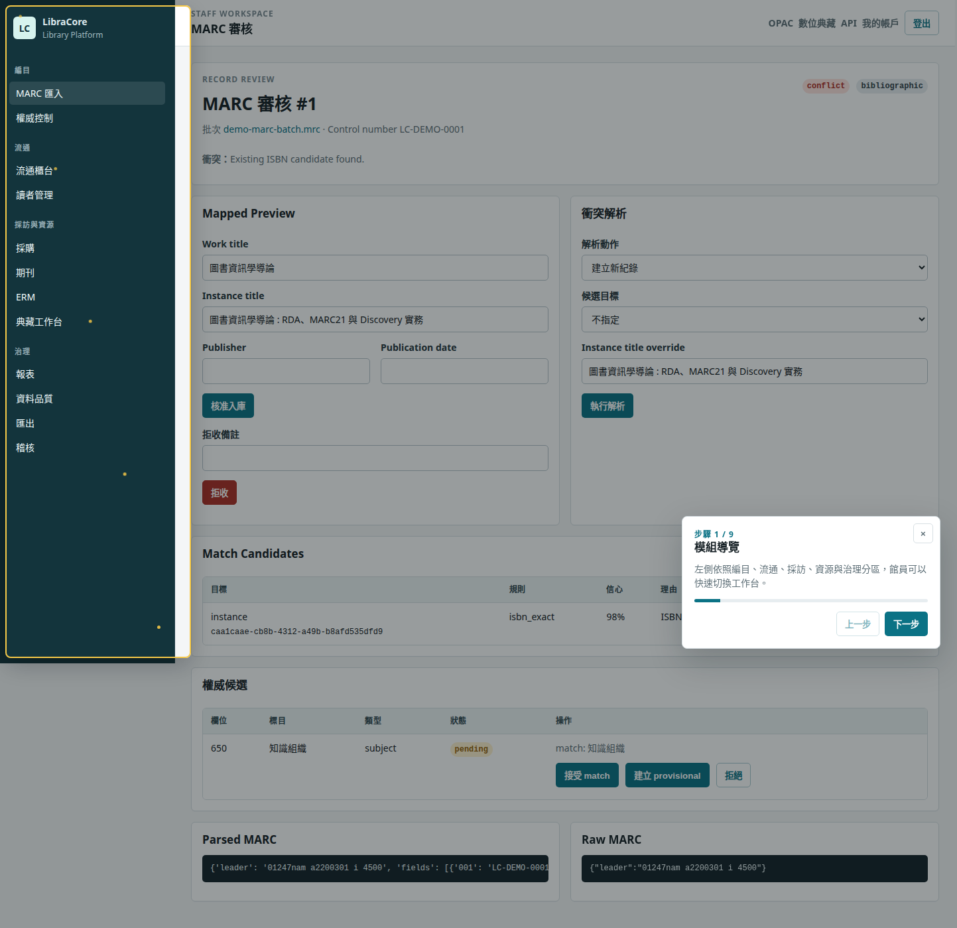957x928 pixels.
Task: Log out with 登出 button
Action: 922,23
